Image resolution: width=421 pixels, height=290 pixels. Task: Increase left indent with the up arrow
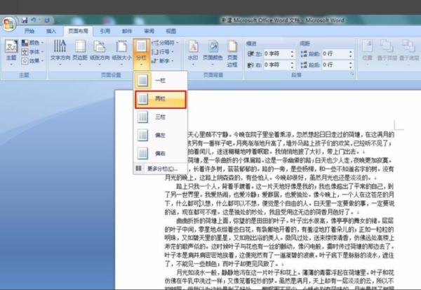click(x=292, y=51)
